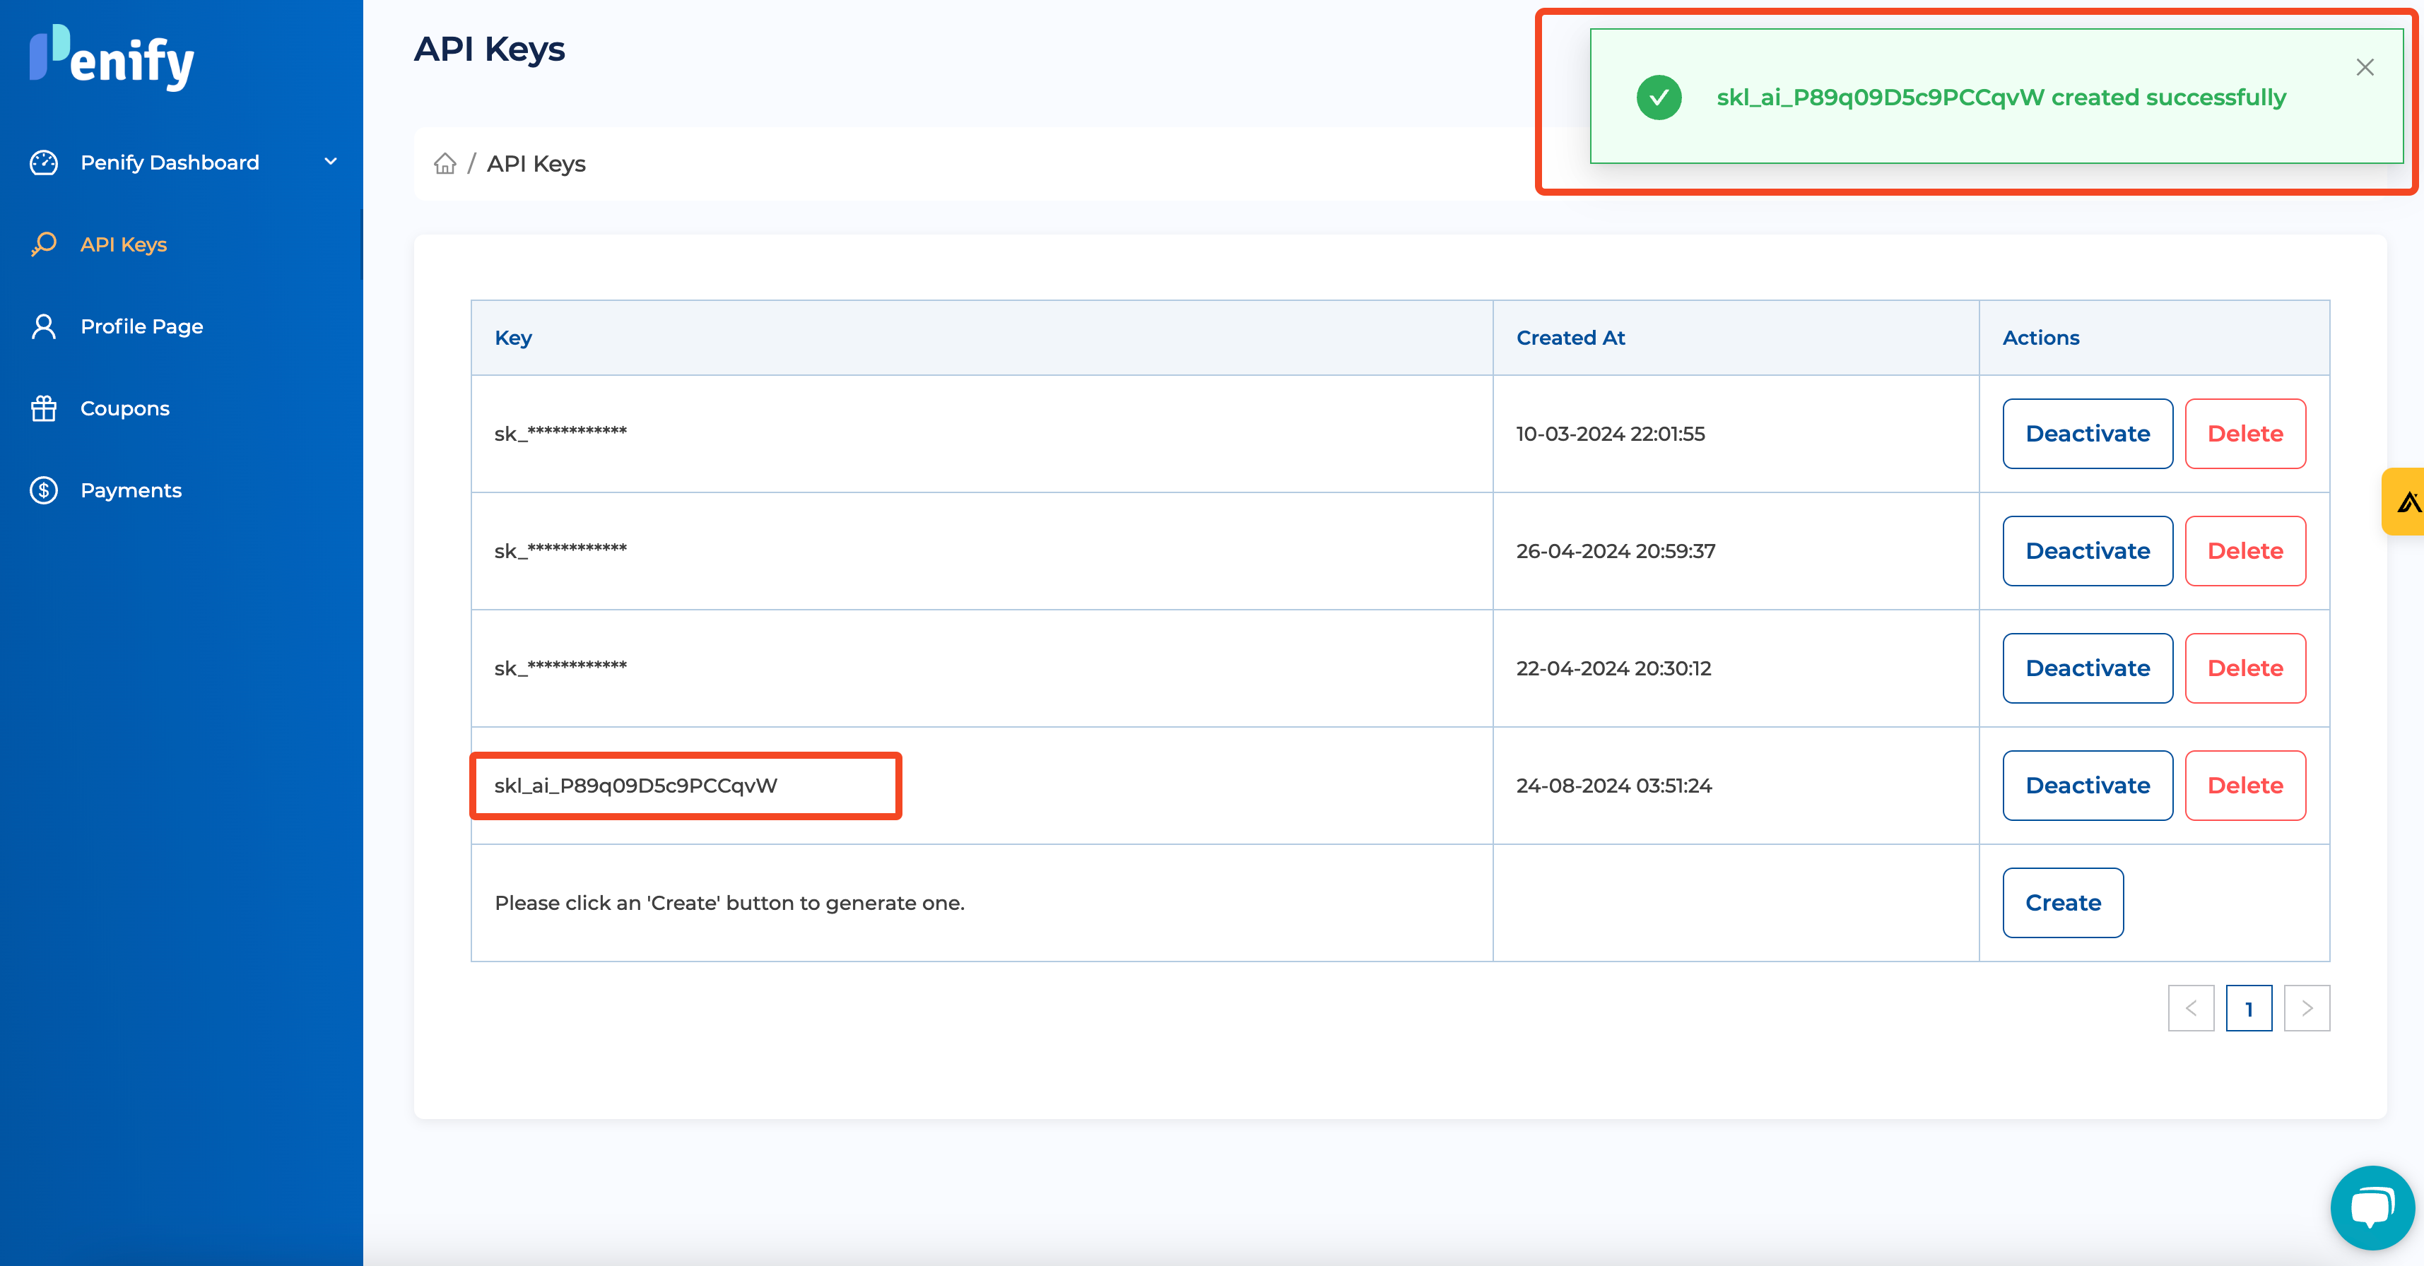Click the skl_ai_P89q09D5c9PCCqvW key input field
The height and width of the screenshot is (1266, 2424).
688,783
